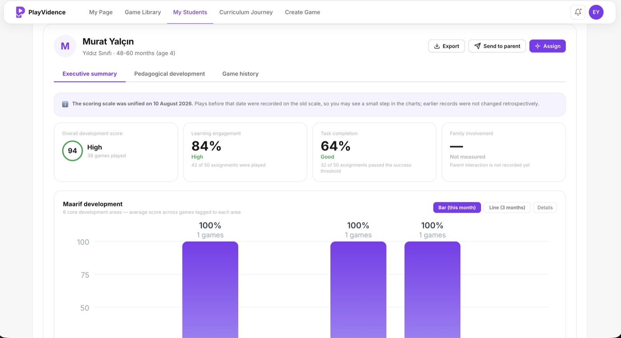Screen dimensions: 621x338
Task: Click the PlayVidence brand name
Action: [x=47, y=12]
